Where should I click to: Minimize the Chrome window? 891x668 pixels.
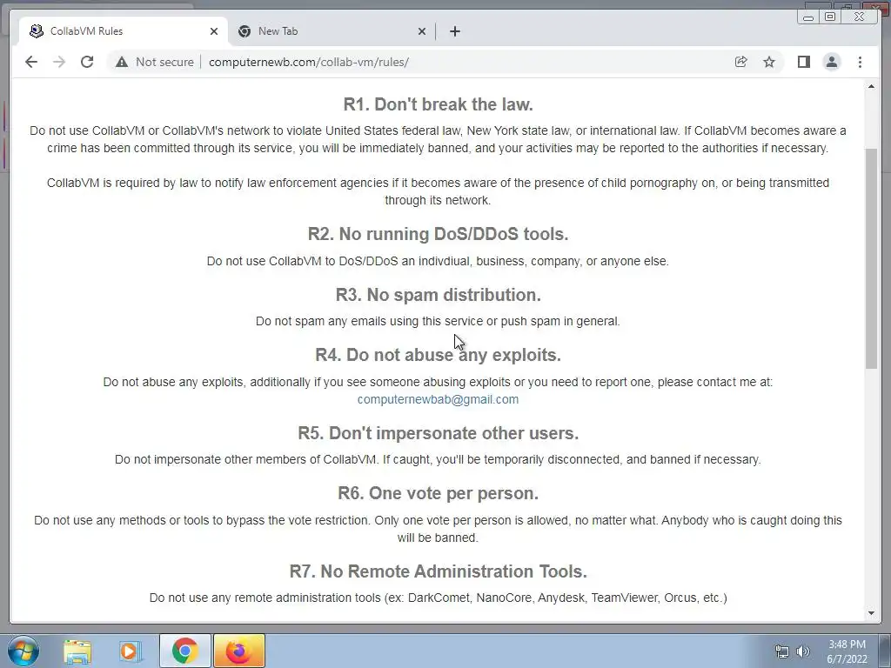coord(808,17)
